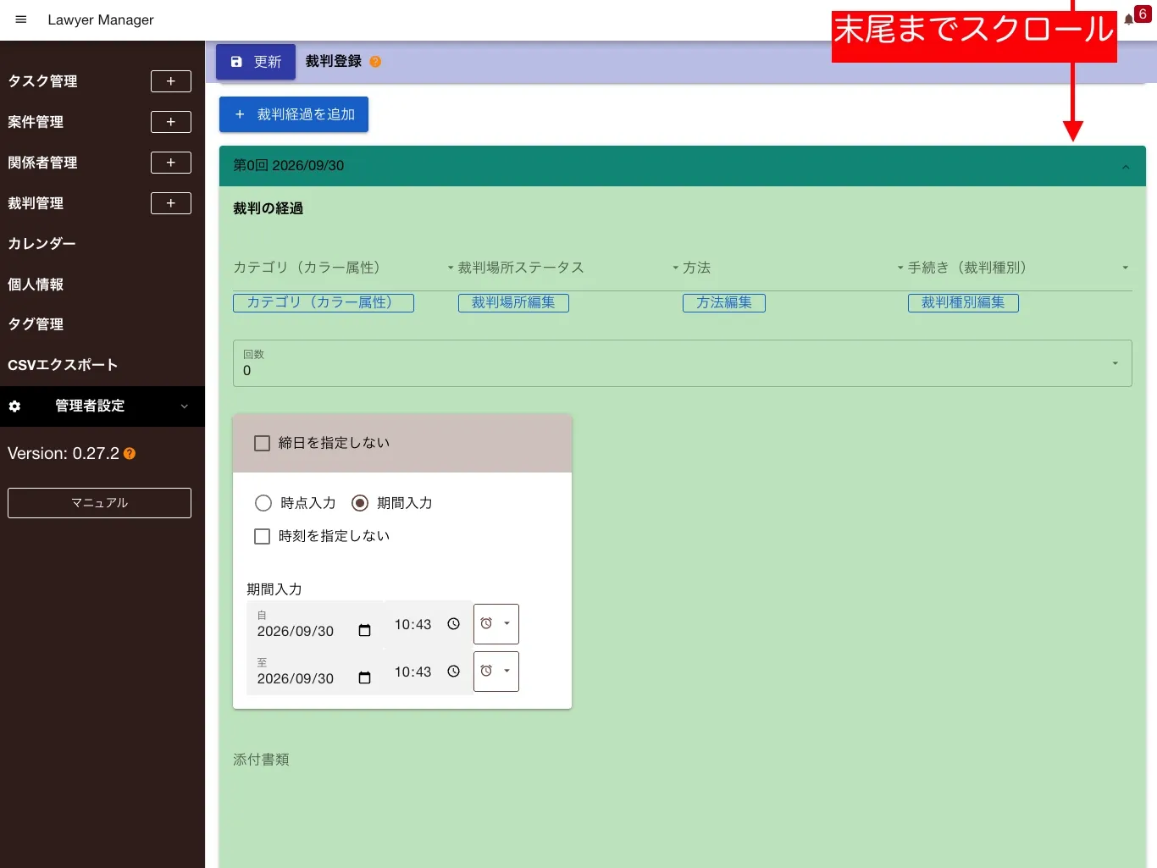1157x868 pixels.
Task: Click the 至 date field 2026/09/30
Action: pos(315,672)
